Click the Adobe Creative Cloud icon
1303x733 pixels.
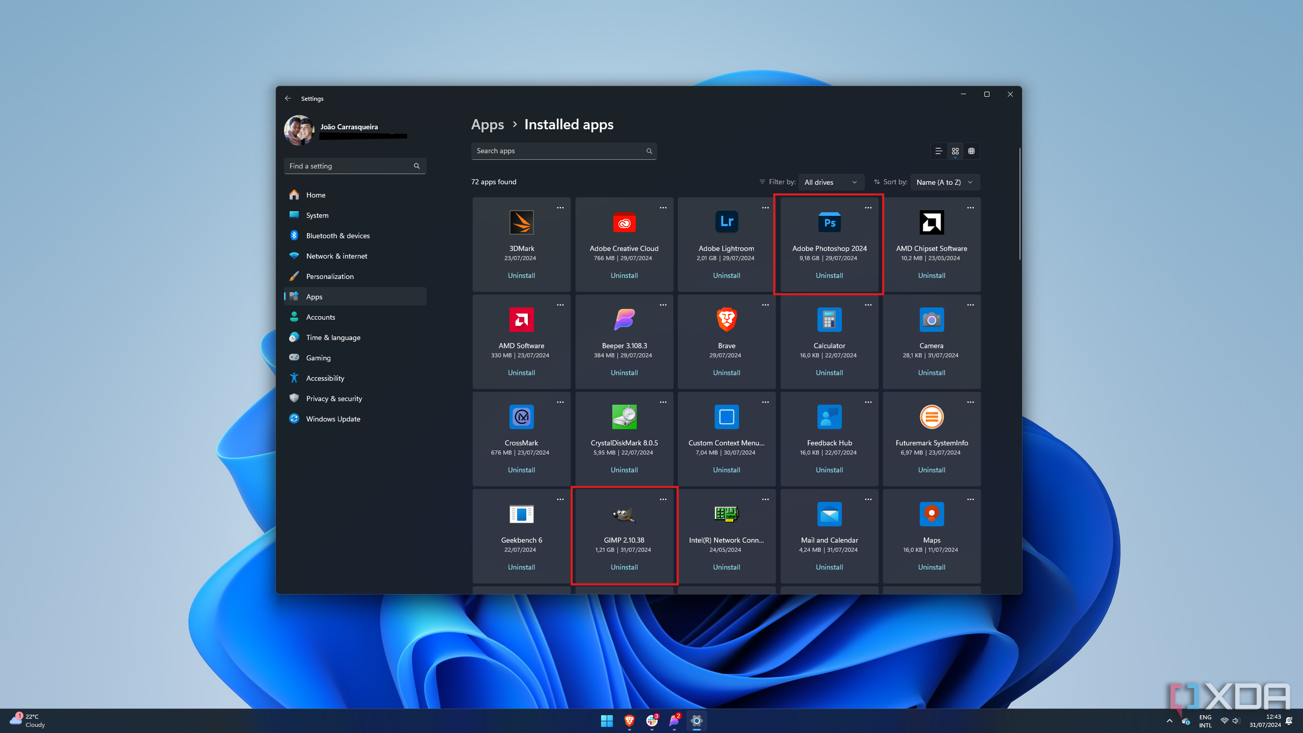624,222
